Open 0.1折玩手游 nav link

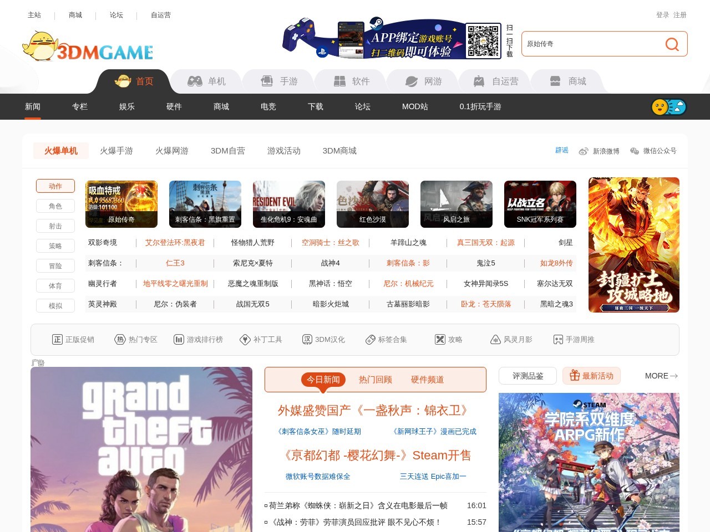(480, 106)
